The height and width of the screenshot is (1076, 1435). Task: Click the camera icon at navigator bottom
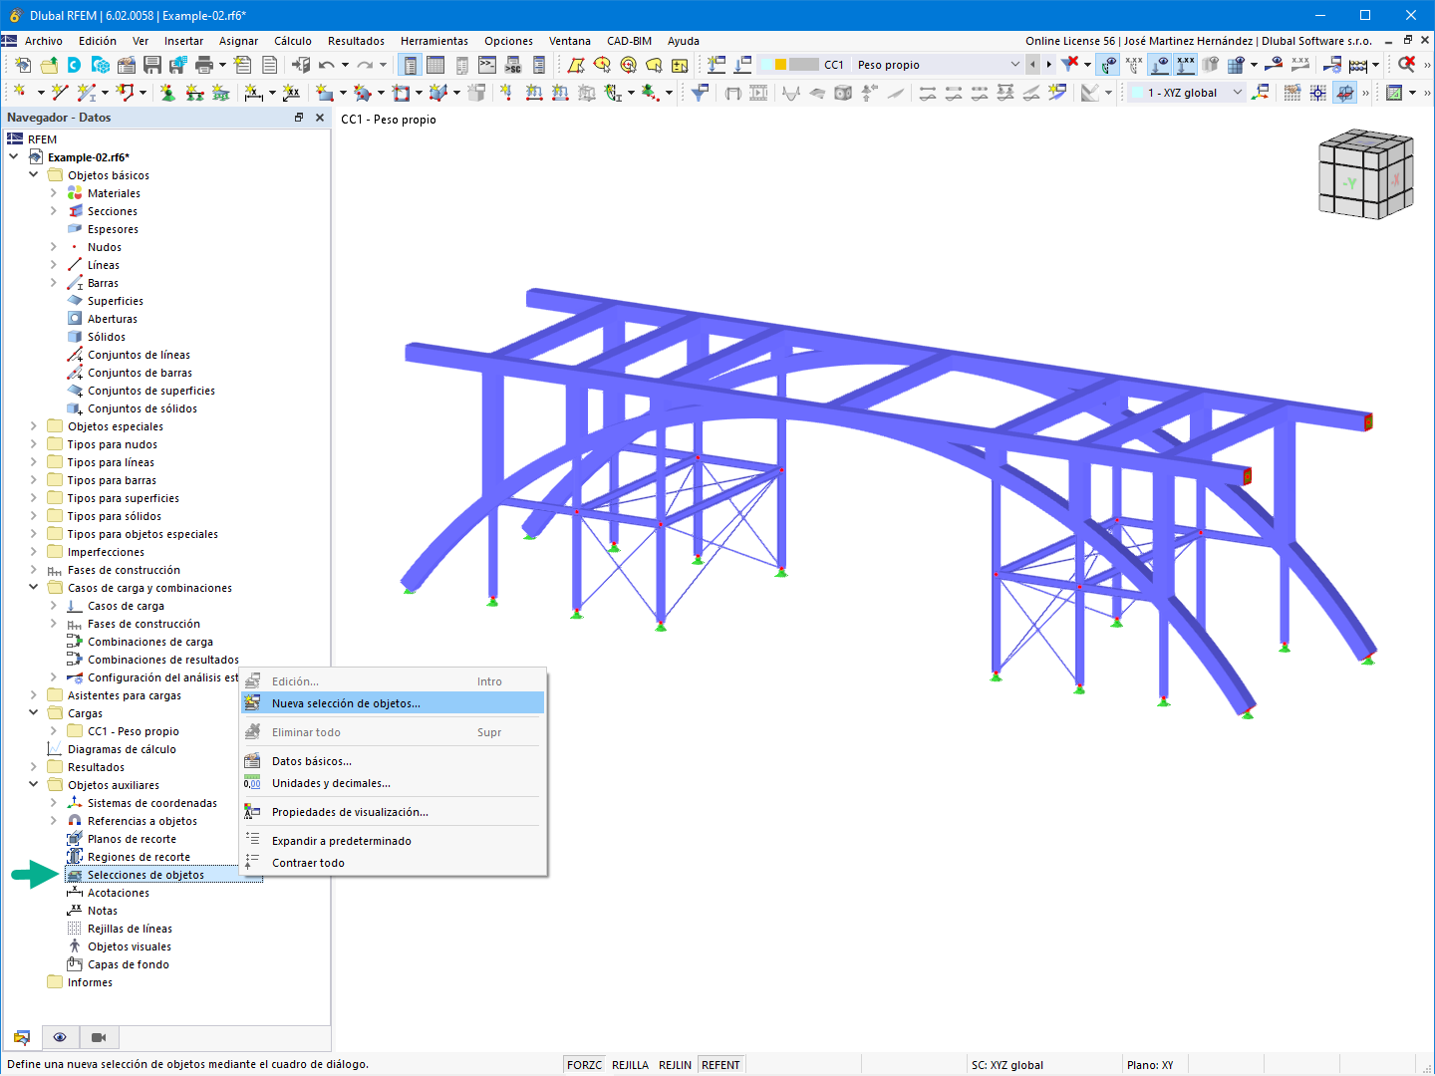coord(98,1037)
